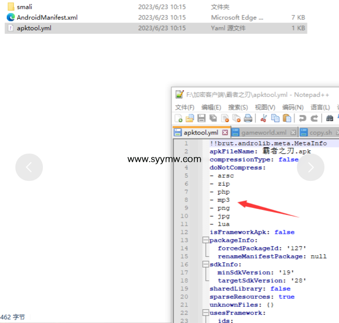
Task: Click the Open file folder icon
Action: [x=190, y=118]
